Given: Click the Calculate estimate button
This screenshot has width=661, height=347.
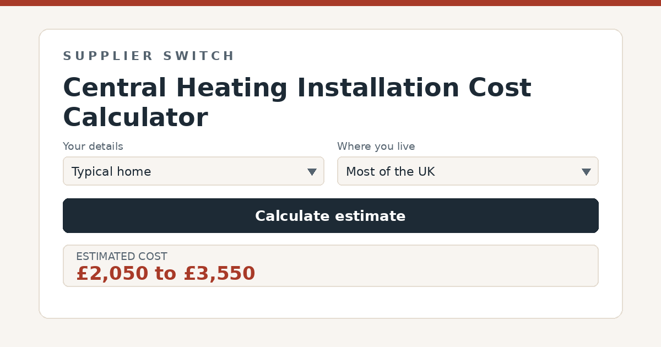Looking at the screenshot, I should (x=330, y=216).
